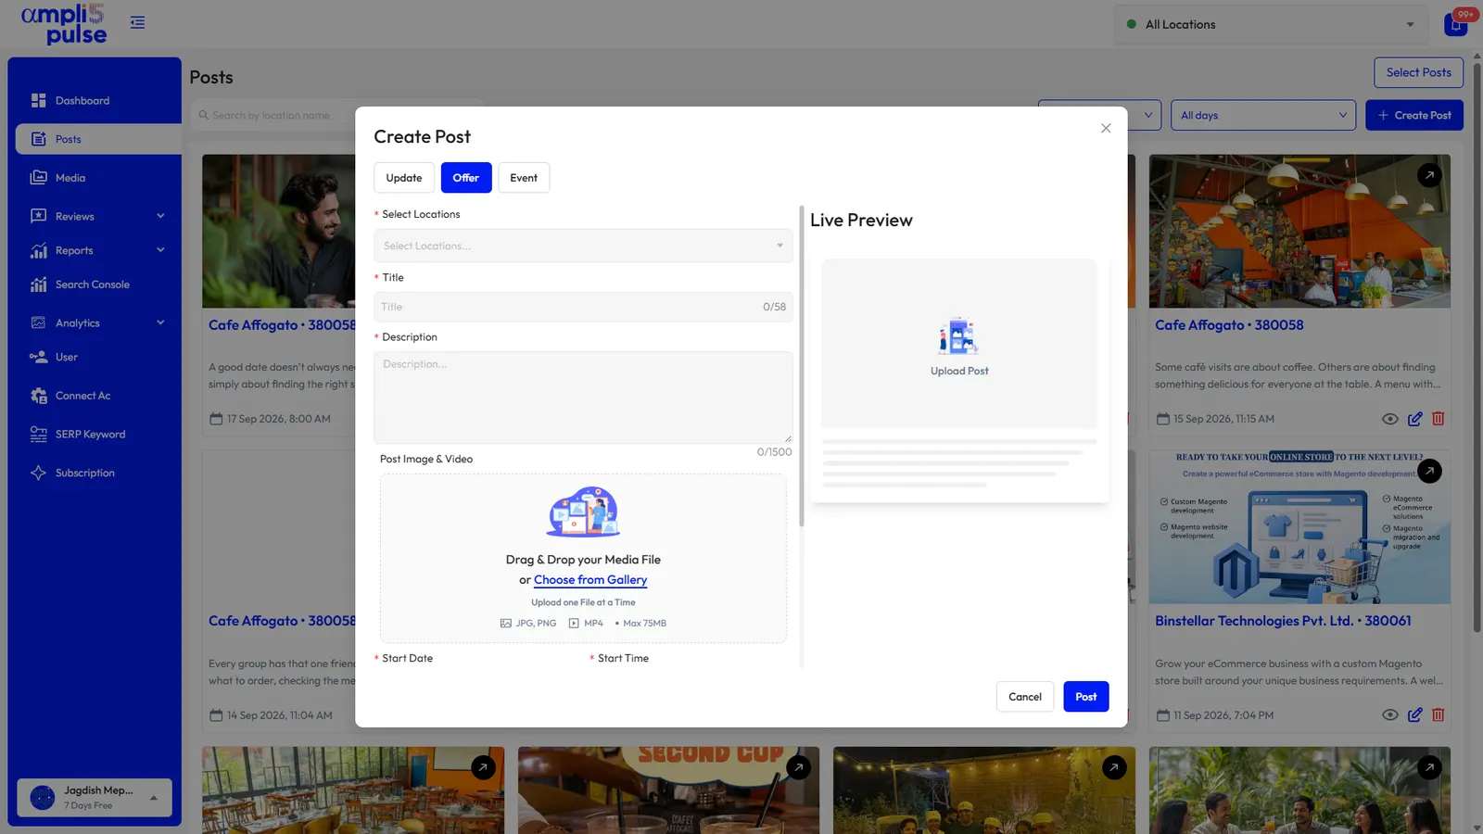Click the Choose from Gallery link
This screenshot has width=1483, height=834.
coord(590,580)
